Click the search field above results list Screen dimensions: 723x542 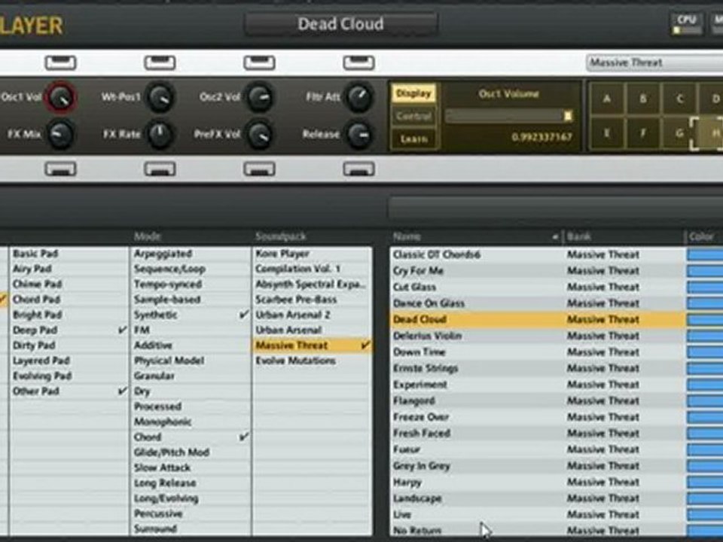(556, 208)
